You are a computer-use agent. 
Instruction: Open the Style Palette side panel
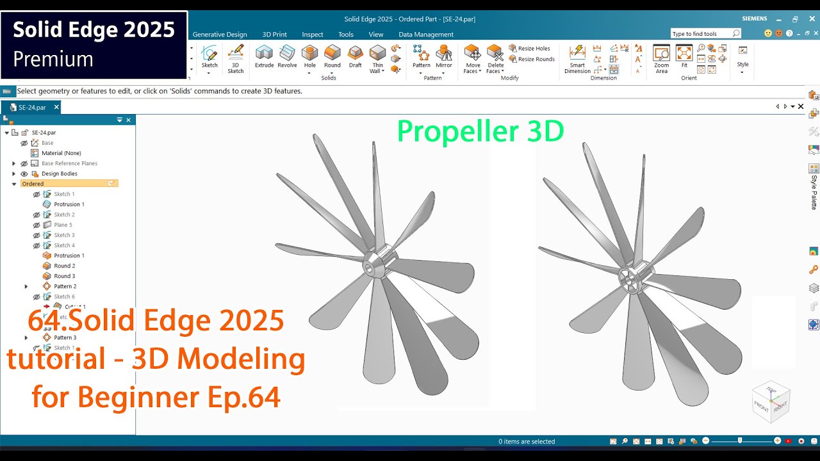pos(814,186)
